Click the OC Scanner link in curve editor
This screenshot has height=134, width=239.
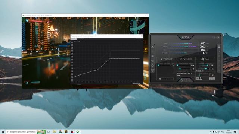[x=139, y=39]
